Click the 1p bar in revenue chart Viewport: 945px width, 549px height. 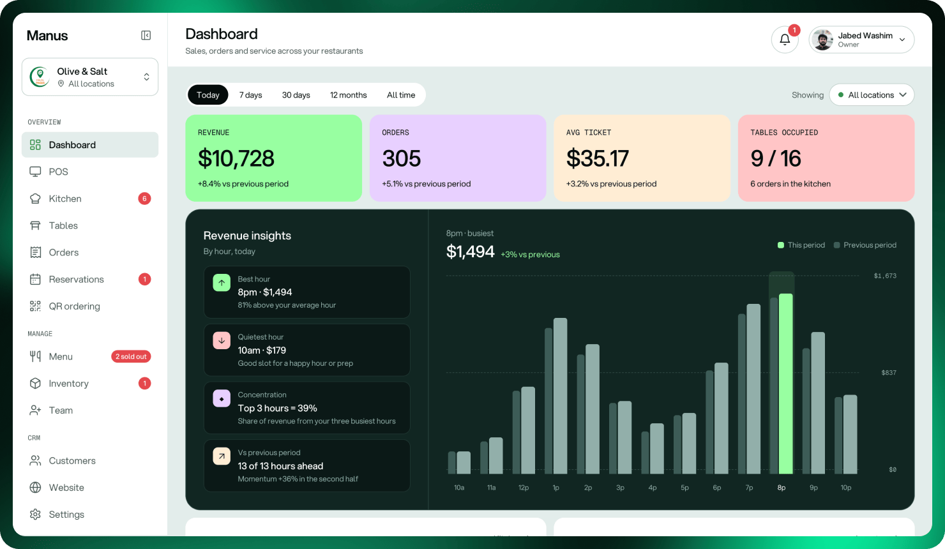tap(560, 396)
